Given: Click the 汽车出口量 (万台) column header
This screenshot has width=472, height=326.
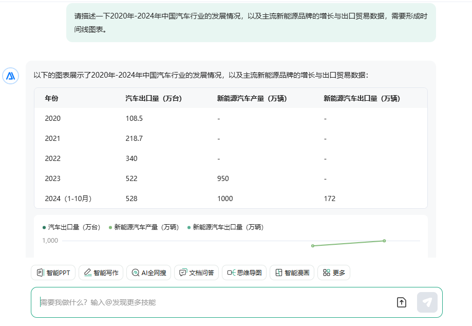Looking at the screenshot, I should [x=154, y=99].
